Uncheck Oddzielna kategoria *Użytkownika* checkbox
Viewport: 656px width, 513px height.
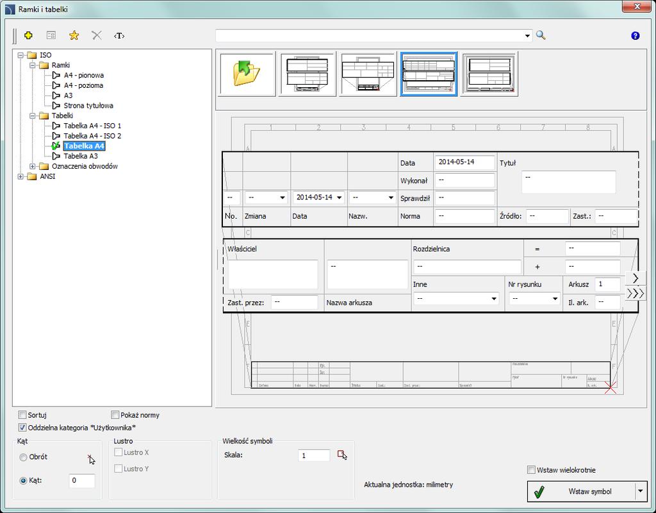point(22,428)
